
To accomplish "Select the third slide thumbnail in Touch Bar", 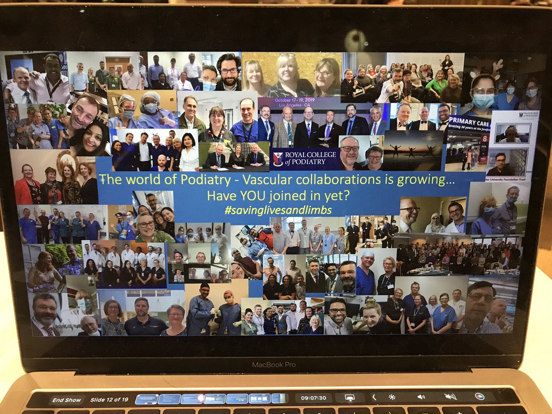I will [x=192, y=399].
